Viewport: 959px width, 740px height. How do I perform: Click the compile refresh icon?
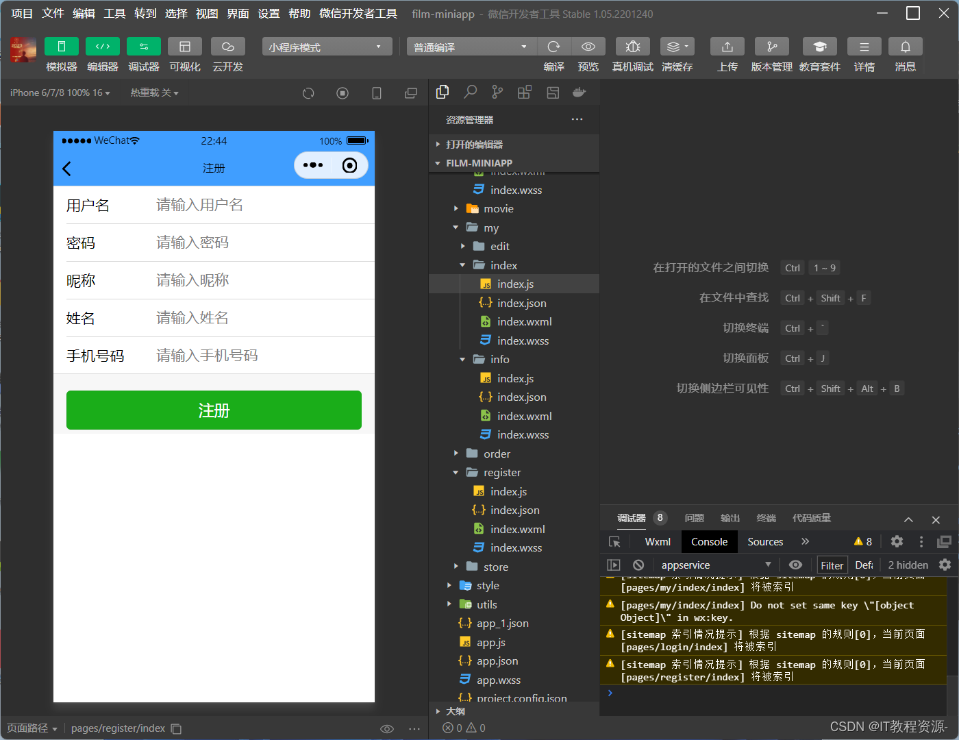tap(554, 46)
